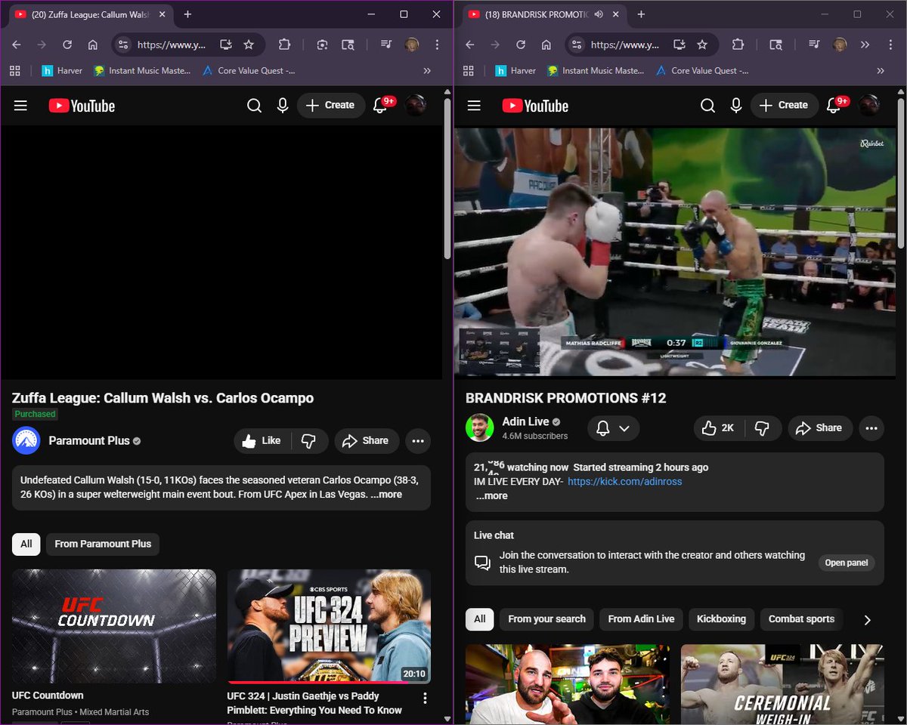
Task: Click the left window's vertical scrollbar
Action: 447,178
